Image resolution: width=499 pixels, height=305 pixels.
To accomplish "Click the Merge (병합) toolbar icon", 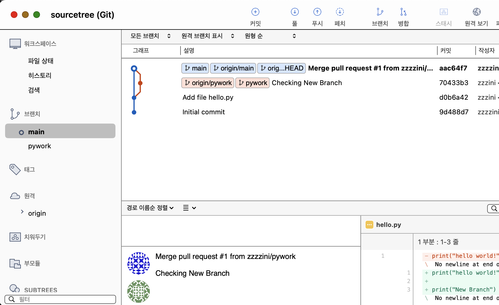I will click(403, 12).
